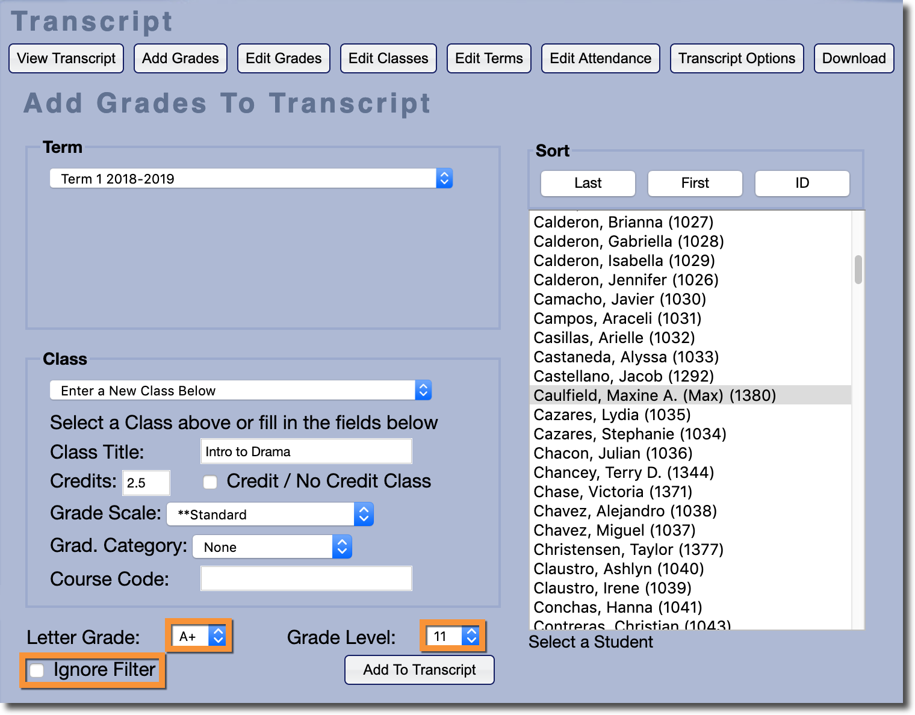Check the Credit / No Credit Class box
This screenshot has height=715, width=915.
210,482
